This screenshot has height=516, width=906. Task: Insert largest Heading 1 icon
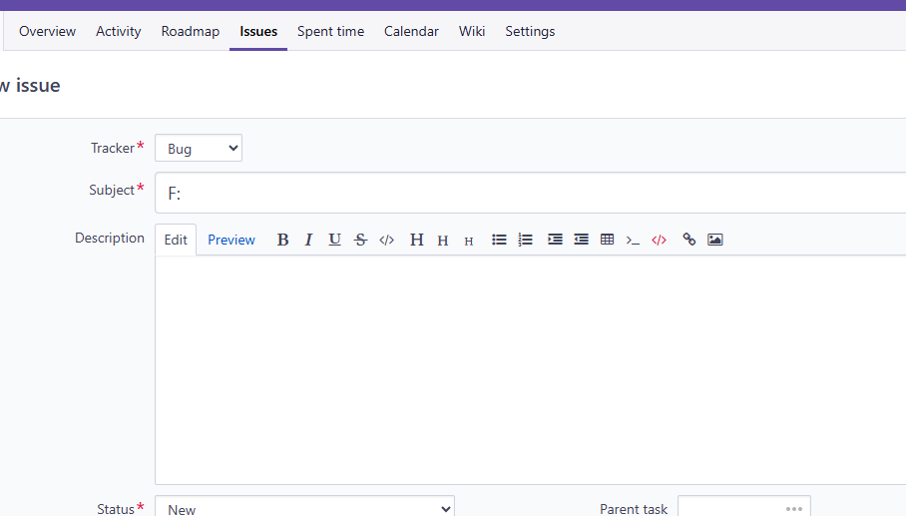[x=417, y=240]
